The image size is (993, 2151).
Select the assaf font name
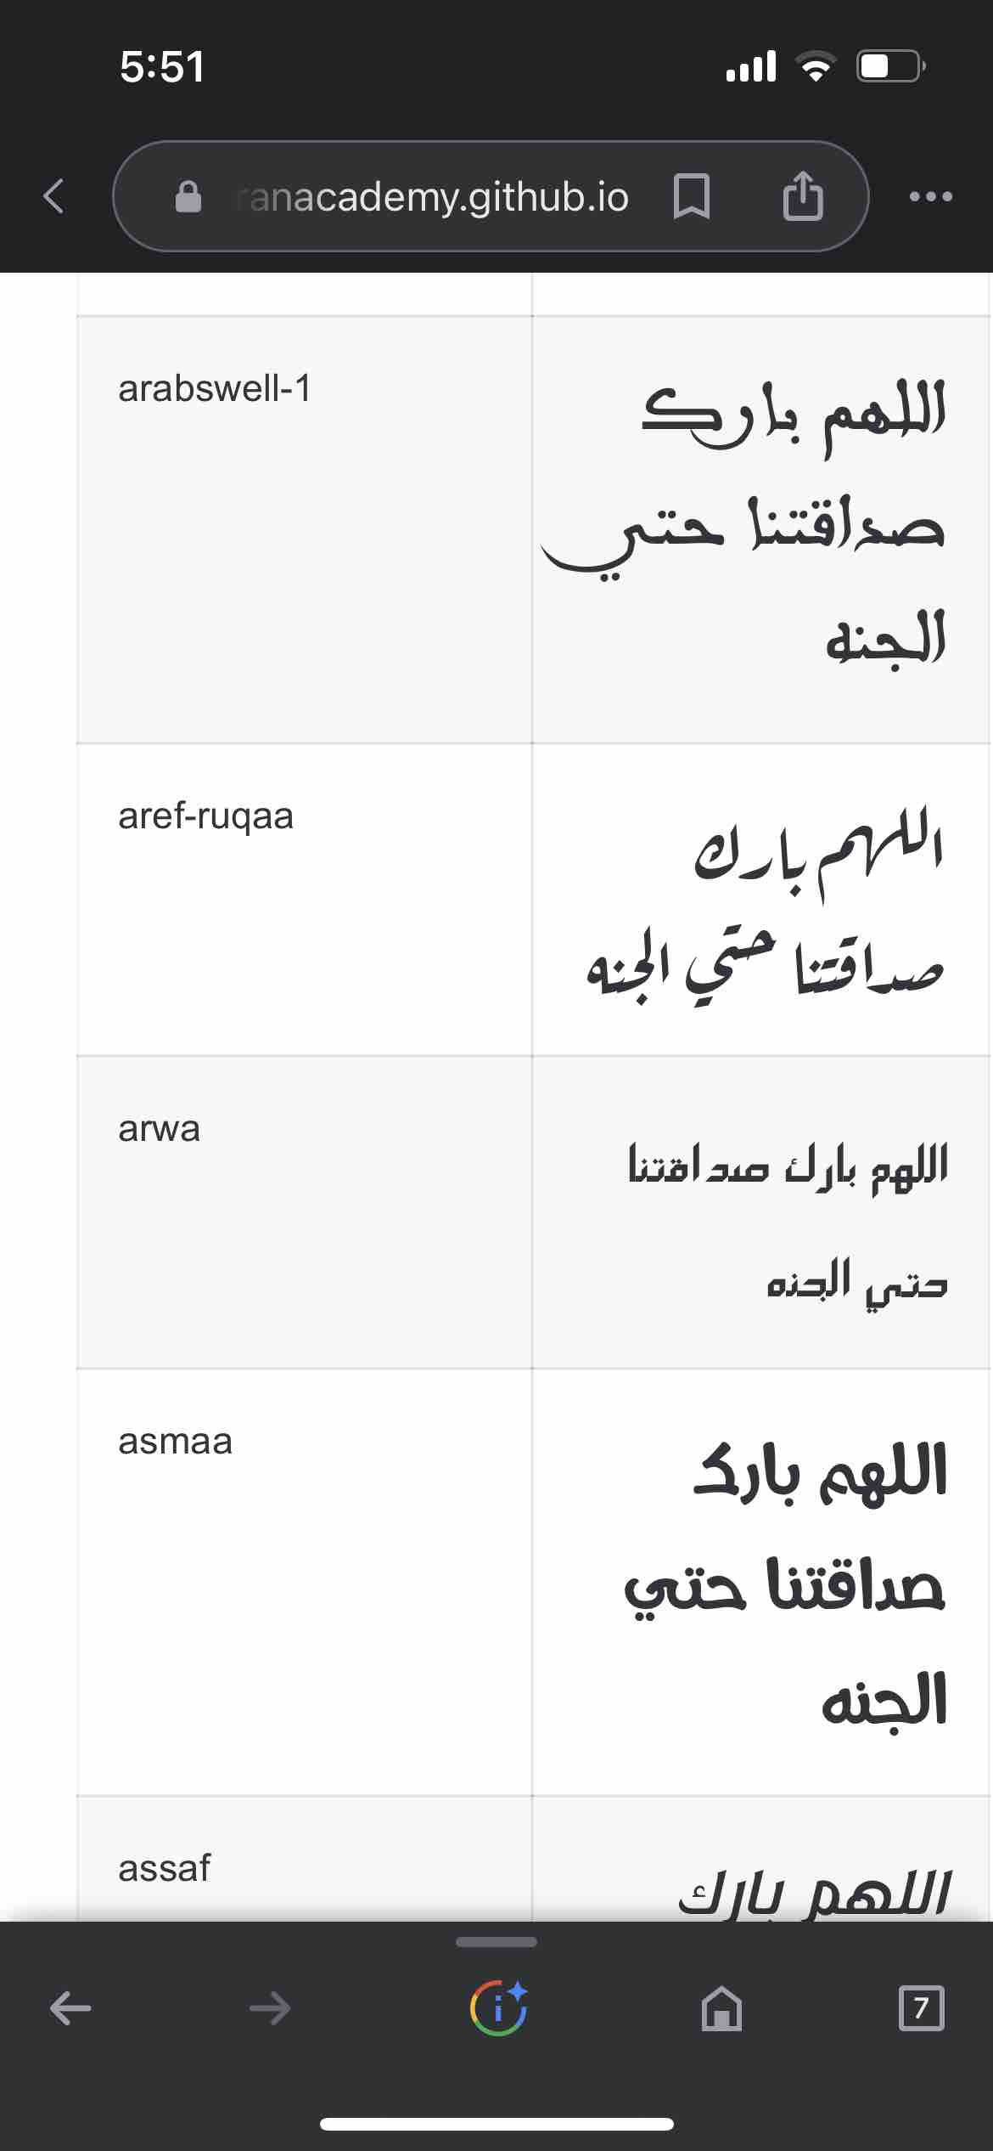pyautogui.click(x=164, y=1868)
